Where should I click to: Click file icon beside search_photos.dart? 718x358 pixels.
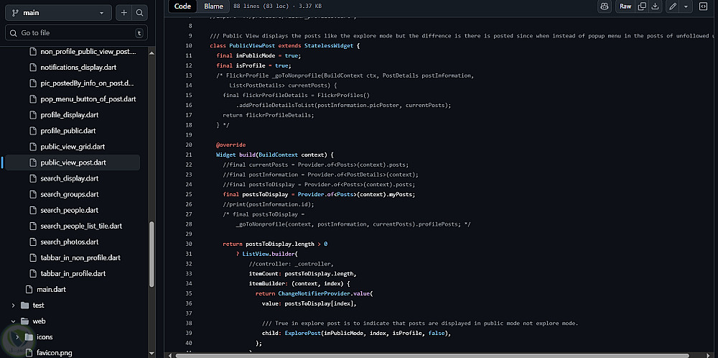[x=32, y=242]
